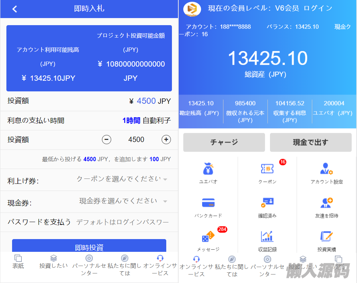Open 投資したい tab in left bottom bar
Screen dimensions: 357x283
pos(53,262)
